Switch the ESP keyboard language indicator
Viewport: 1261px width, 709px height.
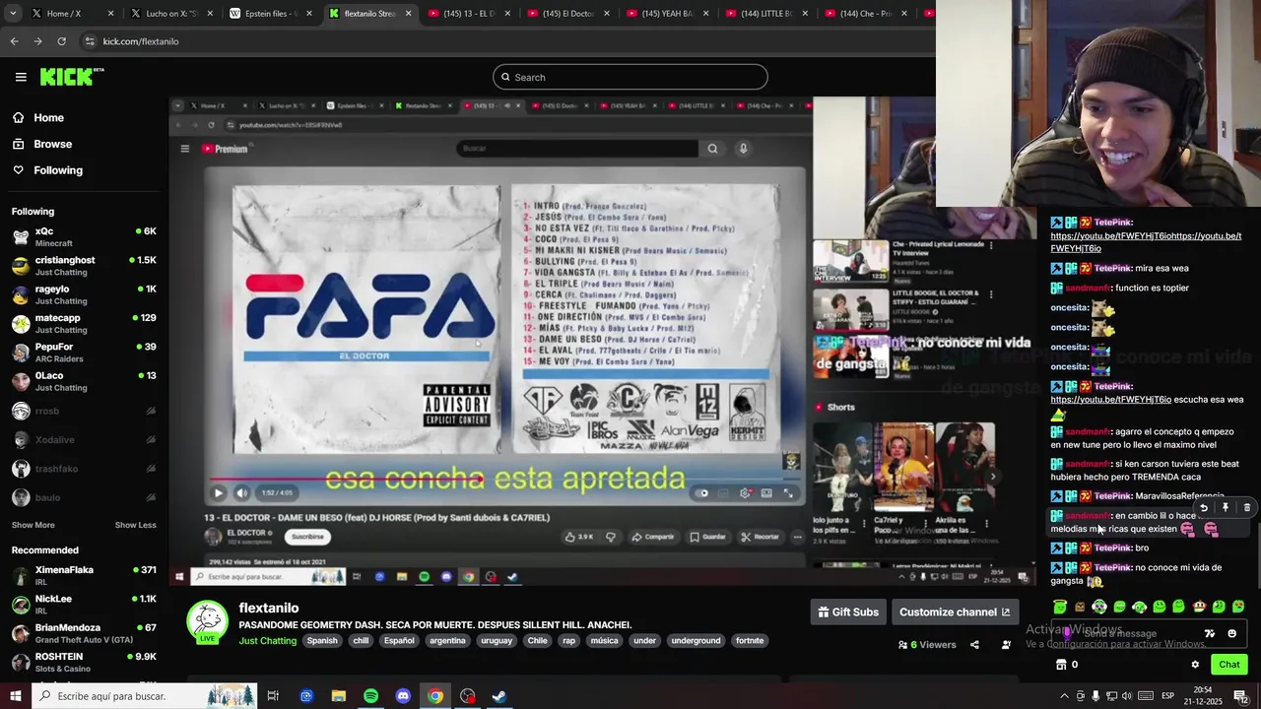tap(1167, 696)
